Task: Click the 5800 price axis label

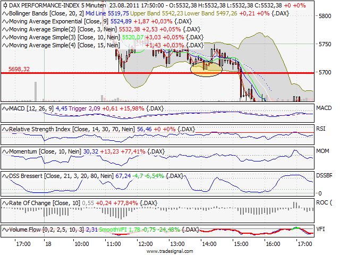Action: point(324,16)
